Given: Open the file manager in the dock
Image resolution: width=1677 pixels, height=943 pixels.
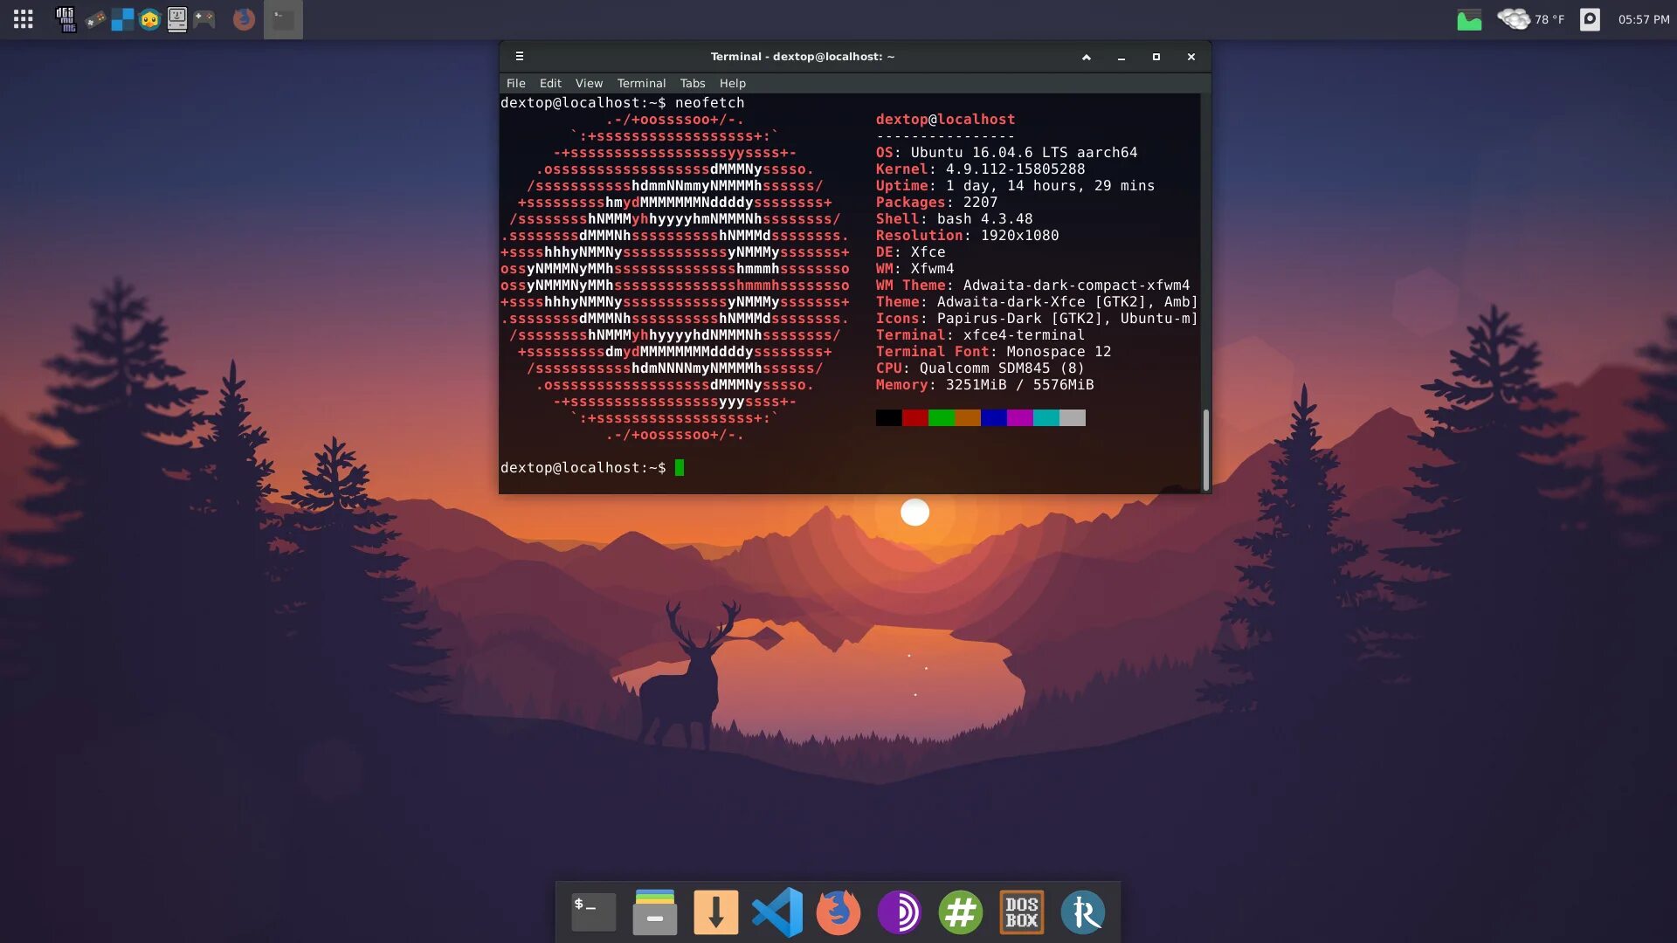Looking at the screenshot, I should click(655, 912).
